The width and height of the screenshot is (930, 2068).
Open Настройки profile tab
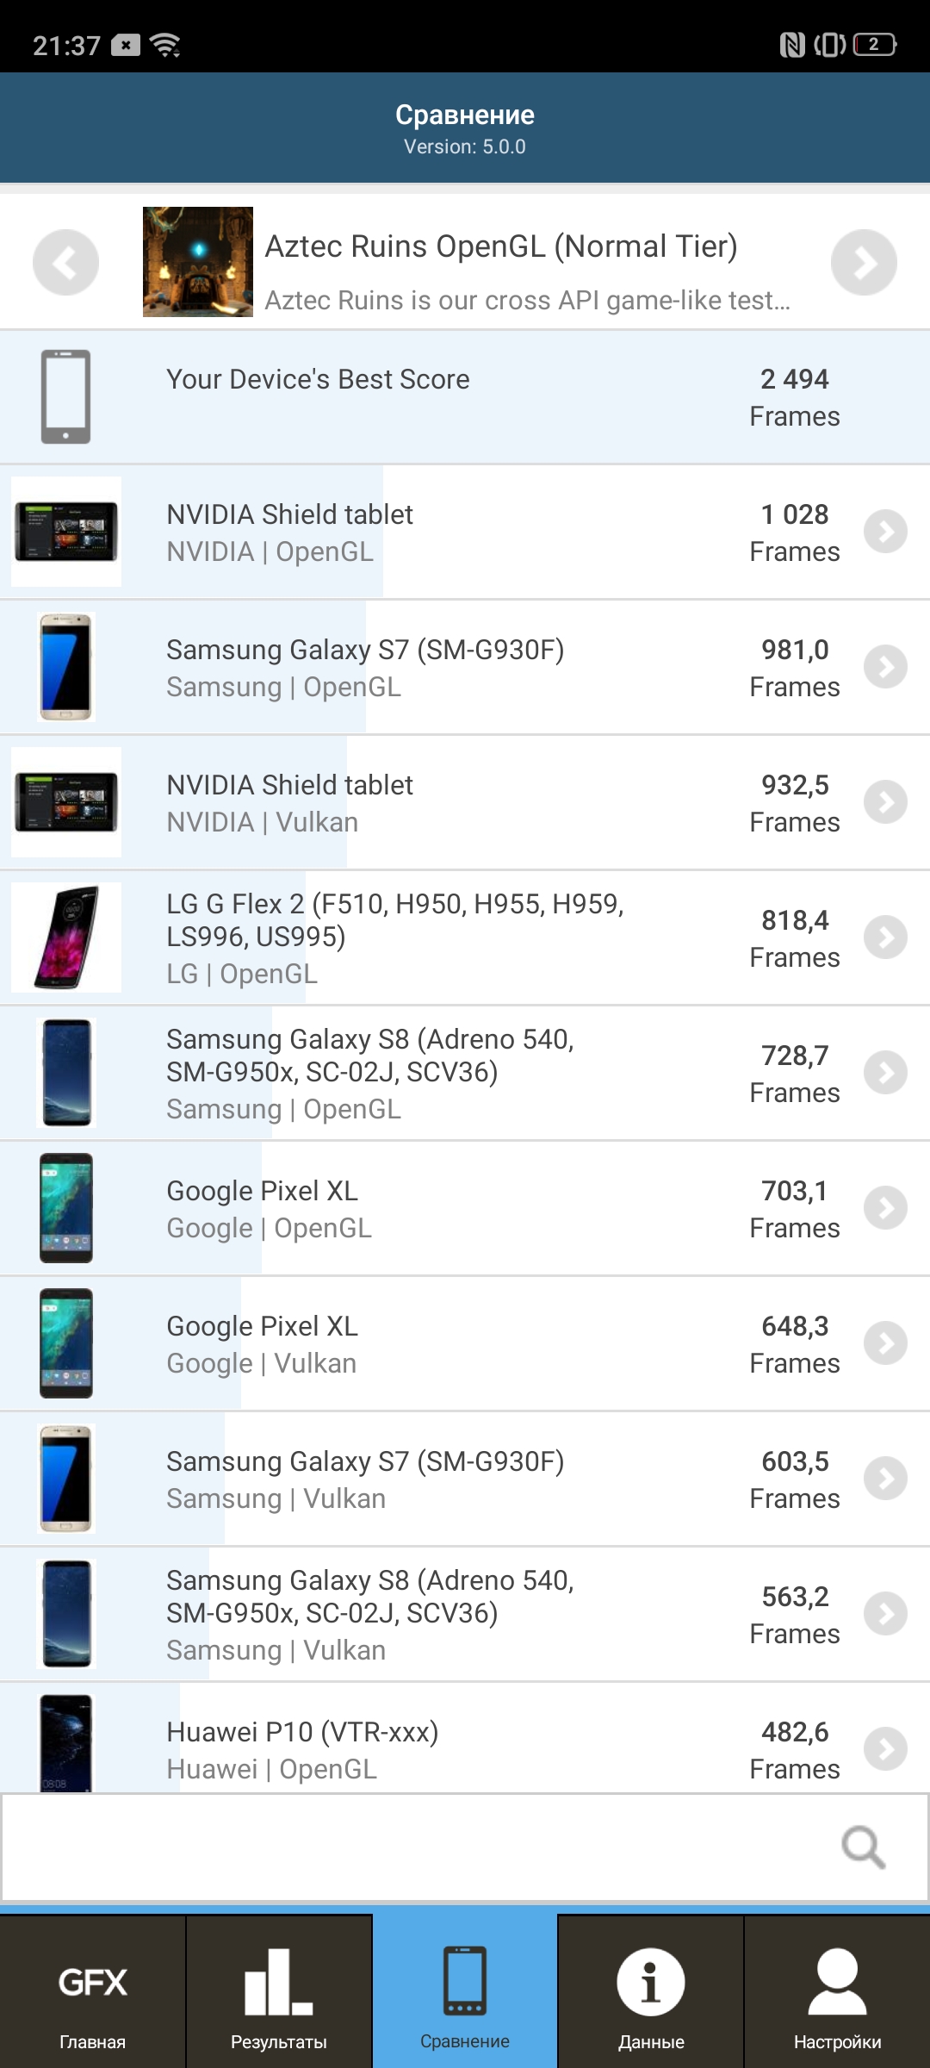(x=837, y=1992)
